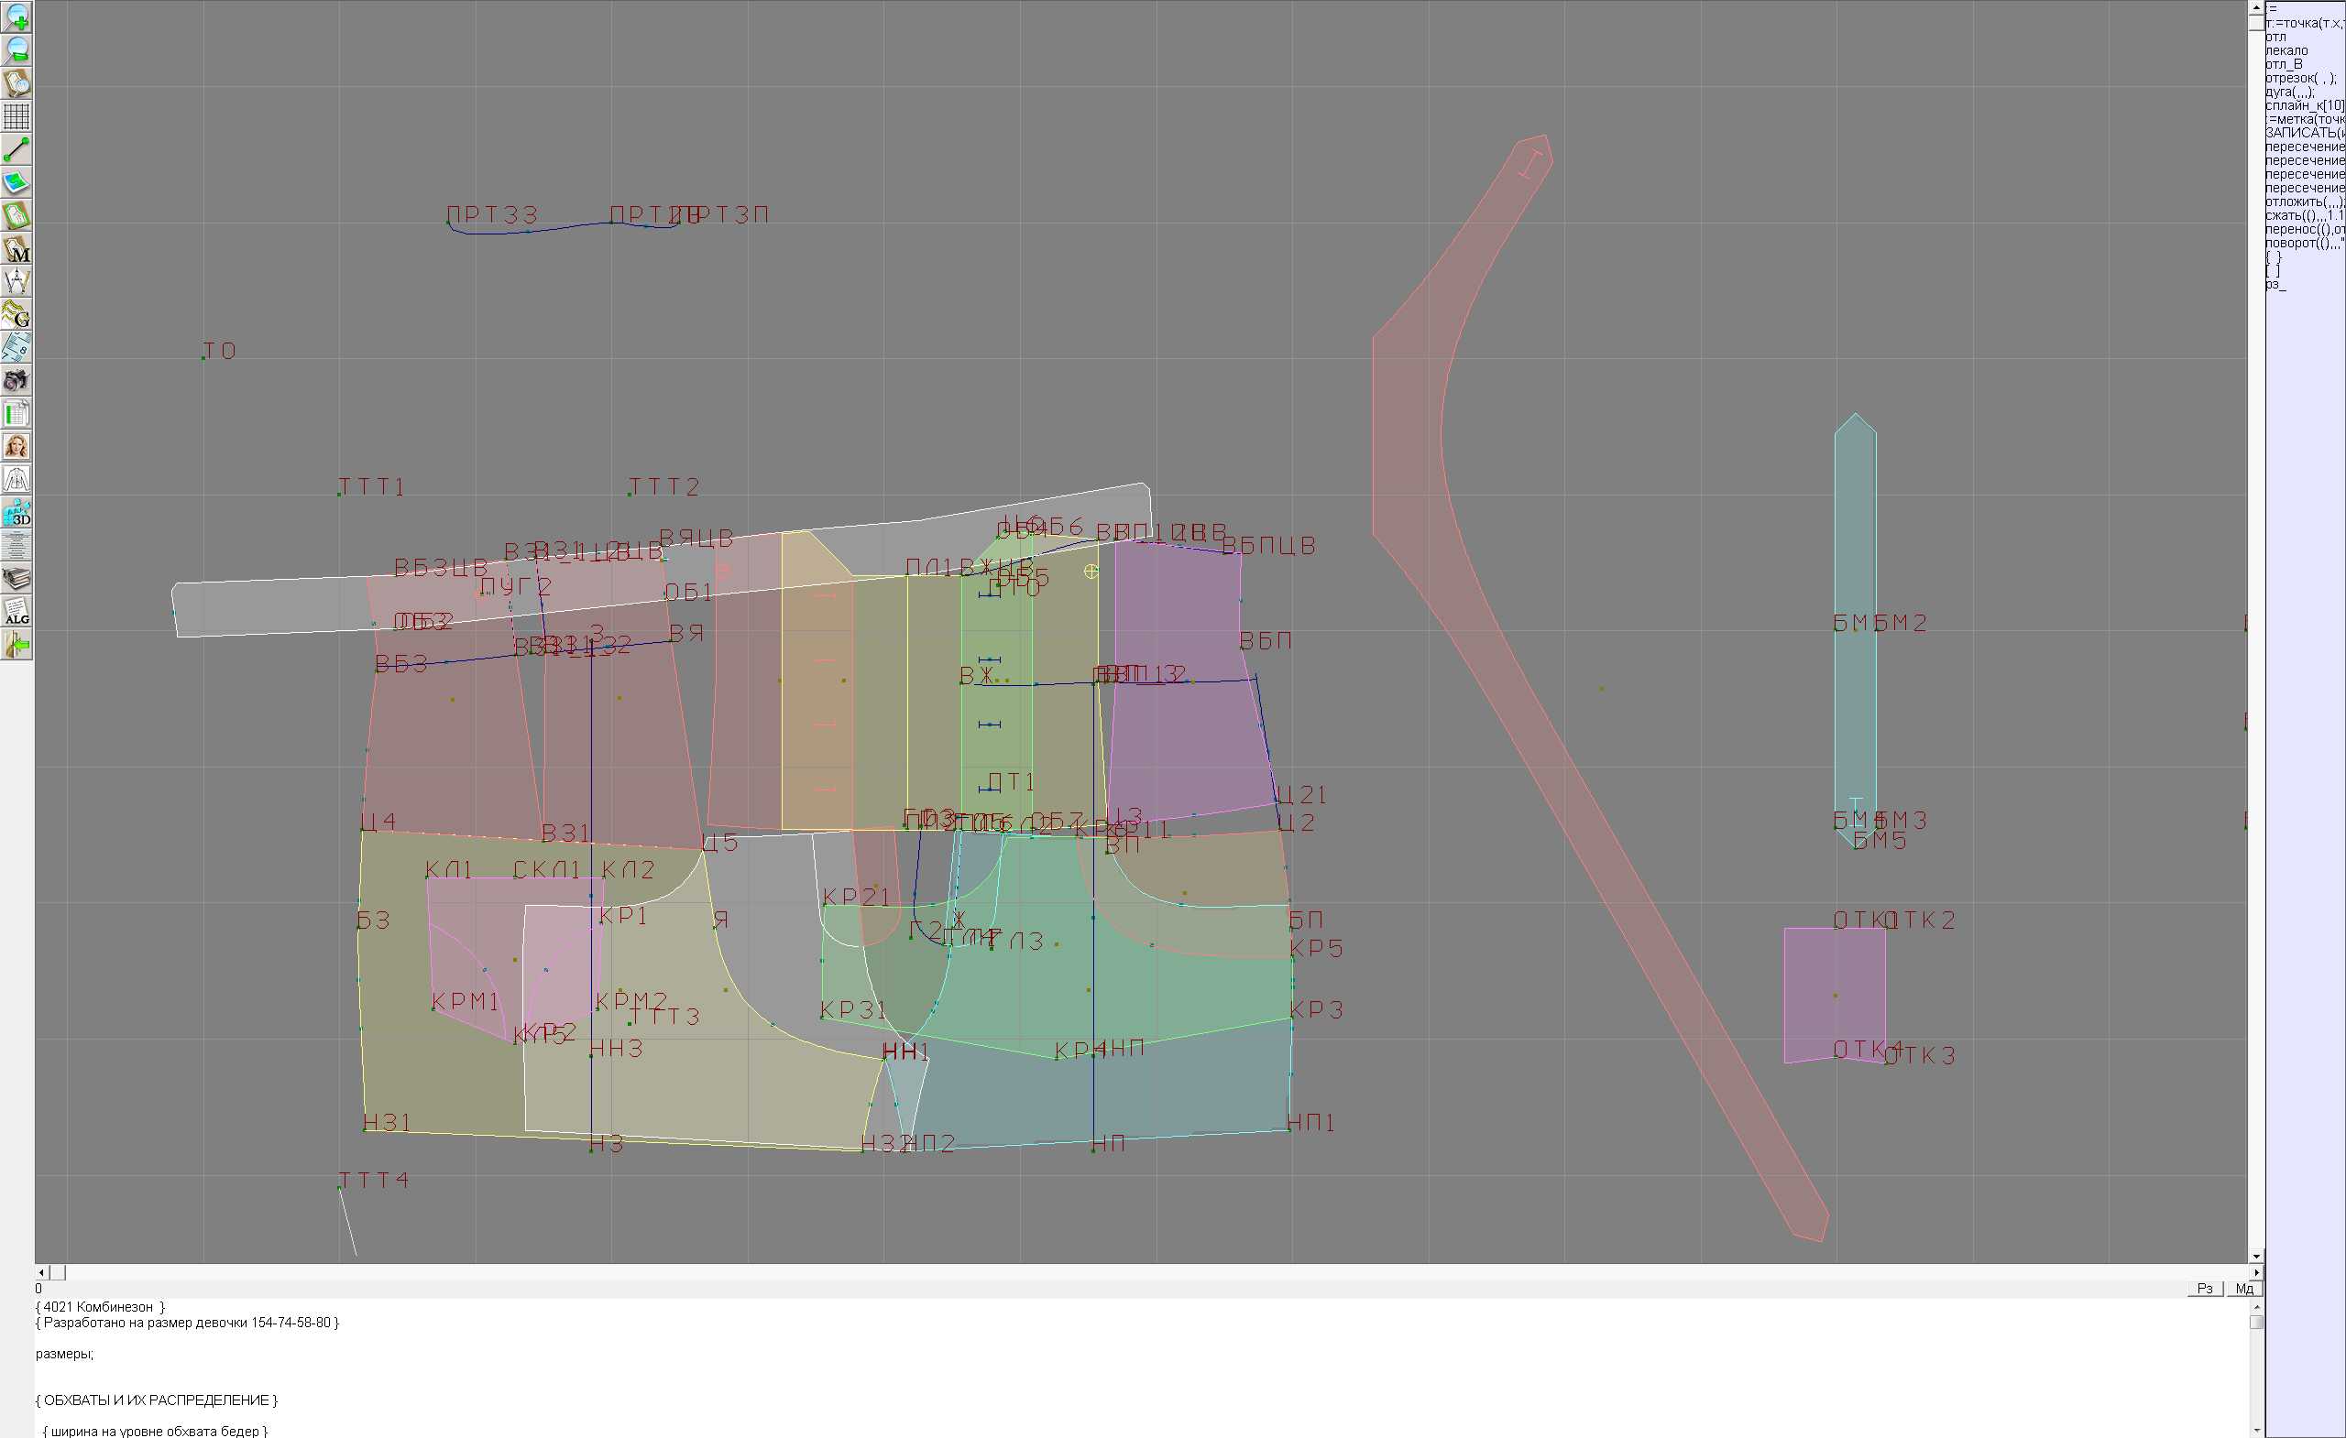Click the green arrow exit door icon
The height and width of the screenshot is (1438, 2346).
point(16,645)
